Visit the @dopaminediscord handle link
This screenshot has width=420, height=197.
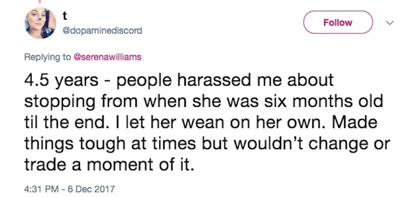(102, 31)
